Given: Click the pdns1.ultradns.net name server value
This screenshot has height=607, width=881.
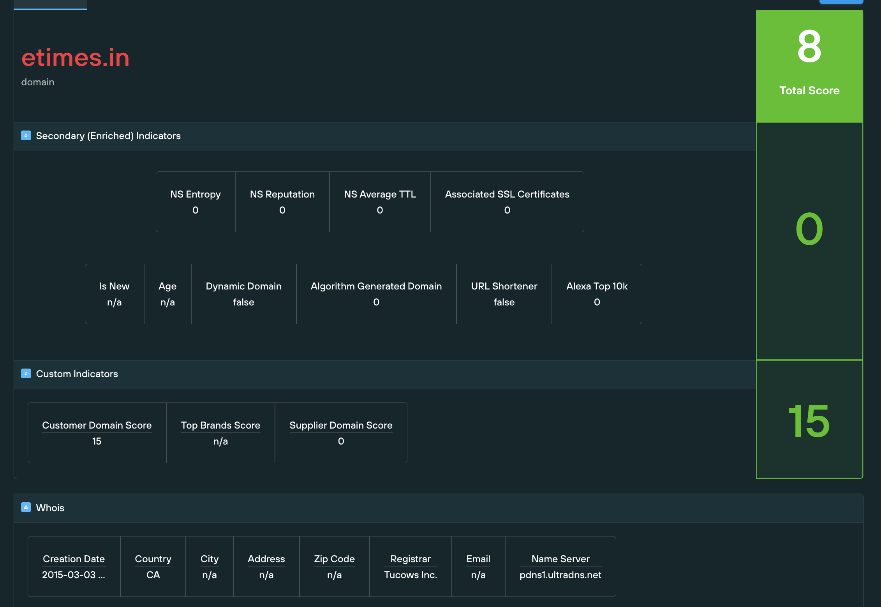Looking at the screenshot, I should (x=560, y=575).
